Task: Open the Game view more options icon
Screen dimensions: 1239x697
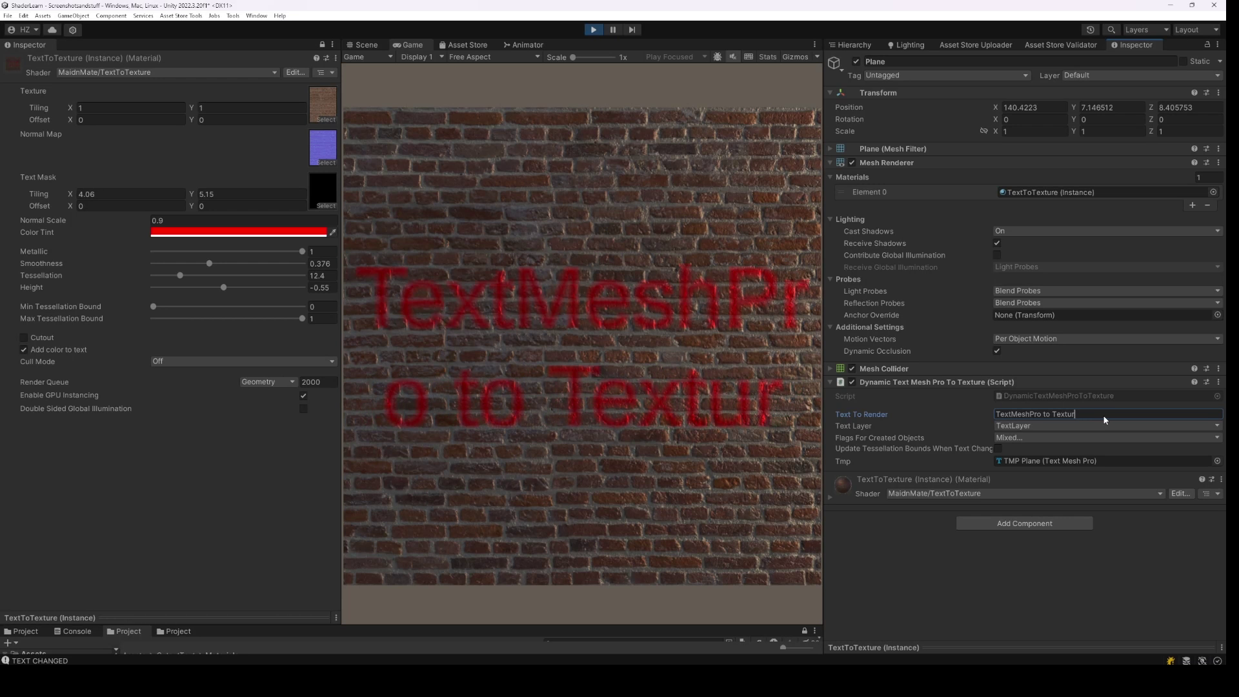Action: [x=814, y=45]
